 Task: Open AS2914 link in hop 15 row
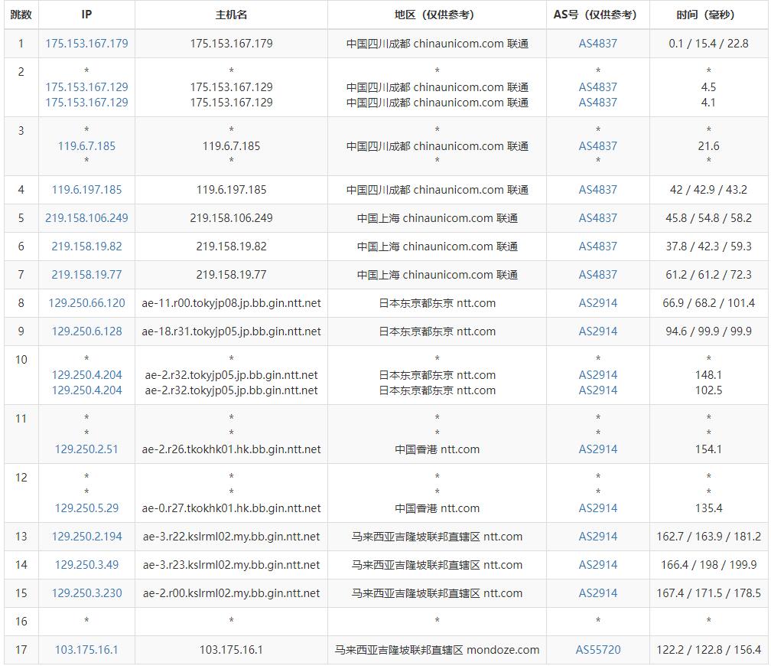[598, 593]
